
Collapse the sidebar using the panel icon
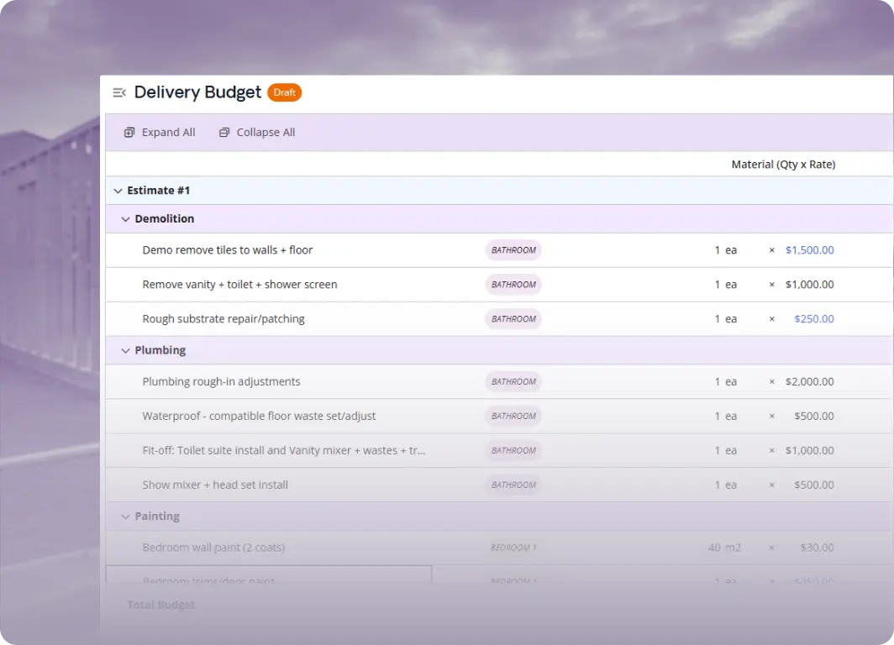tap(119, 92)
